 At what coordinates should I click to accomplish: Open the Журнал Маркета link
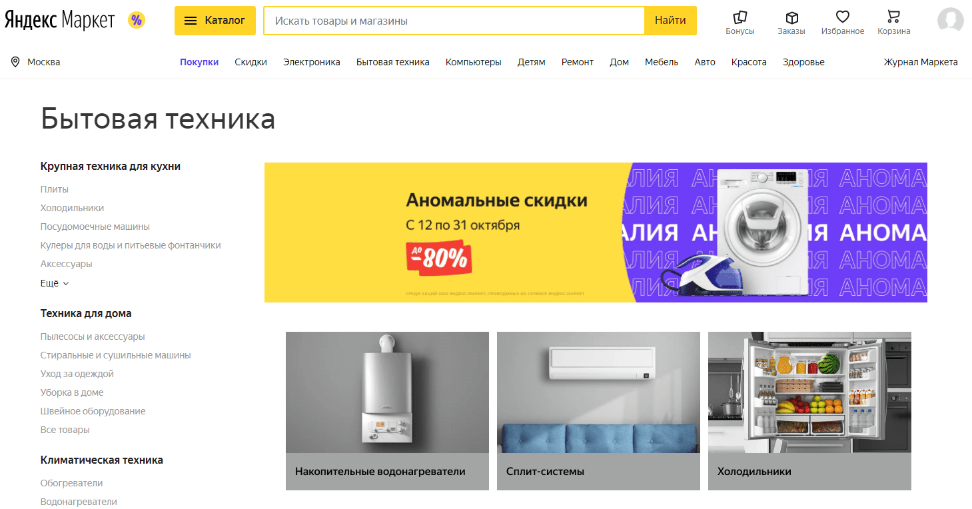[x=921, y=62]
